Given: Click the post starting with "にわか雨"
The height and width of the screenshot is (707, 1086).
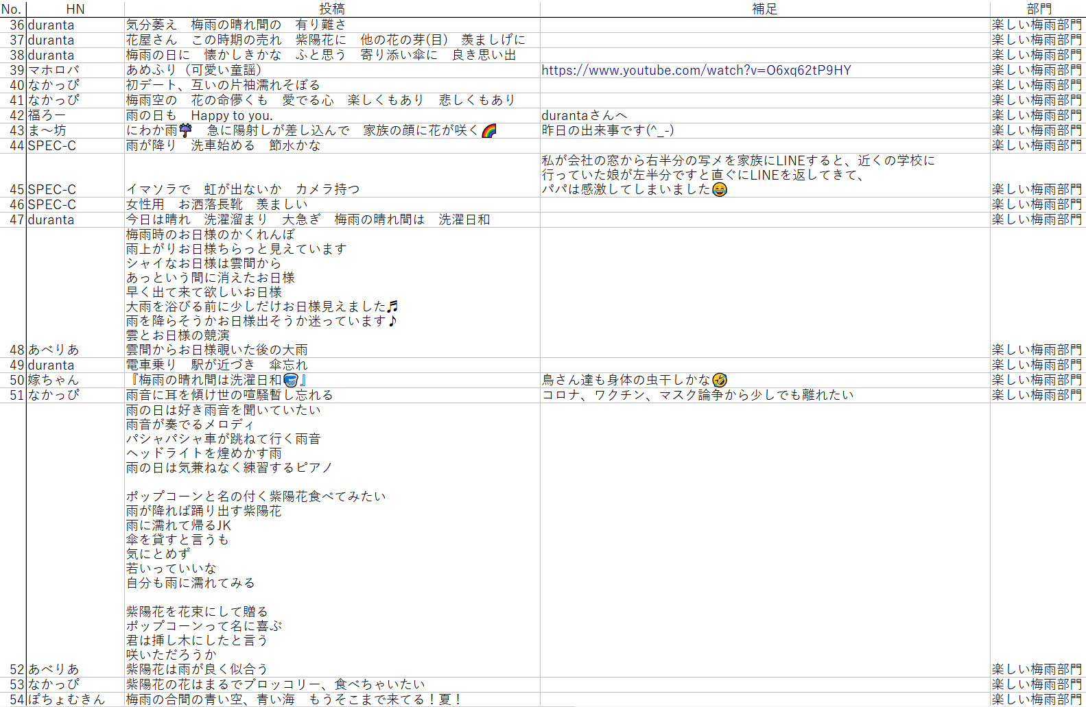Looking at the screenshot, I should (x=311, y=130).
